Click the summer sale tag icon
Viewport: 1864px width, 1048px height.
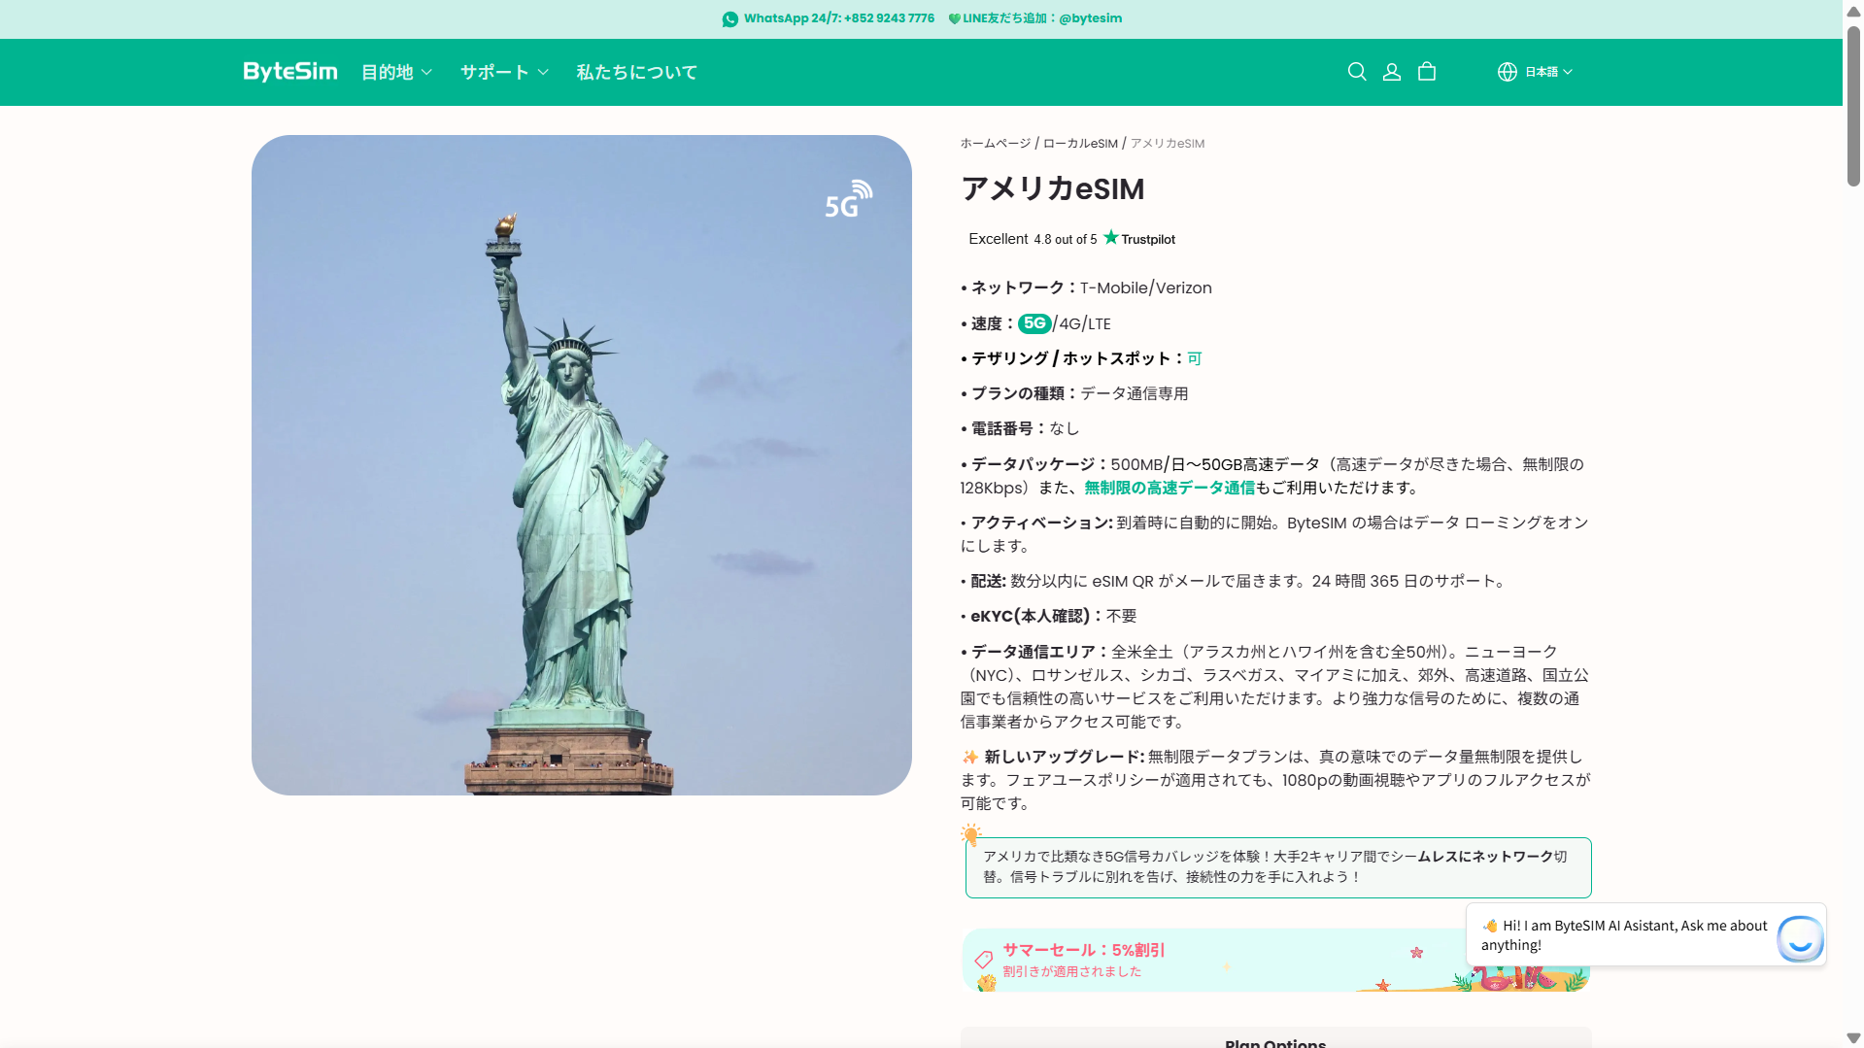[984, 960]
